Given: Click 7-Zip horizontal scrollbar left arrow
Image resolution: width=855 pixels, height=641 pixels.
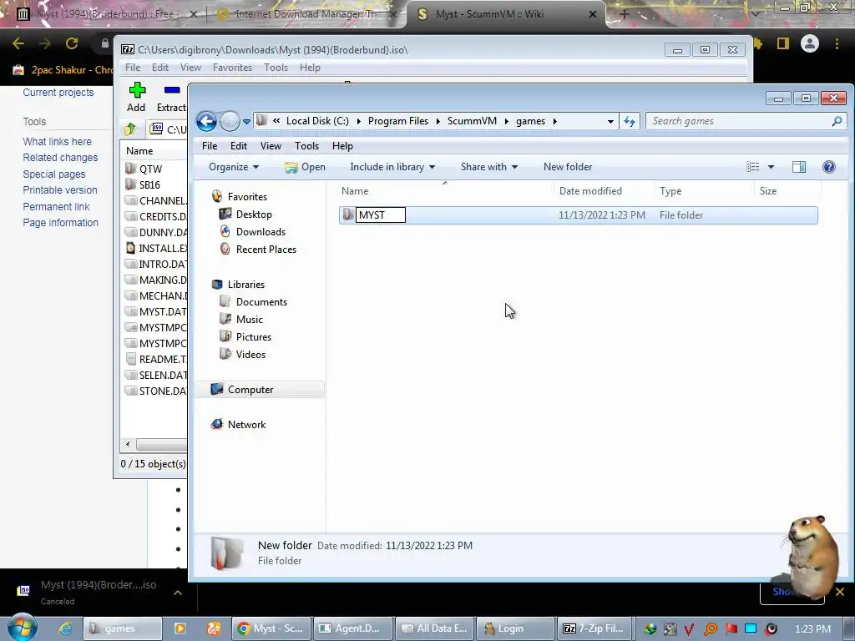Looking at the screenshot, I should pyautogui.click(x=128, y=444).
